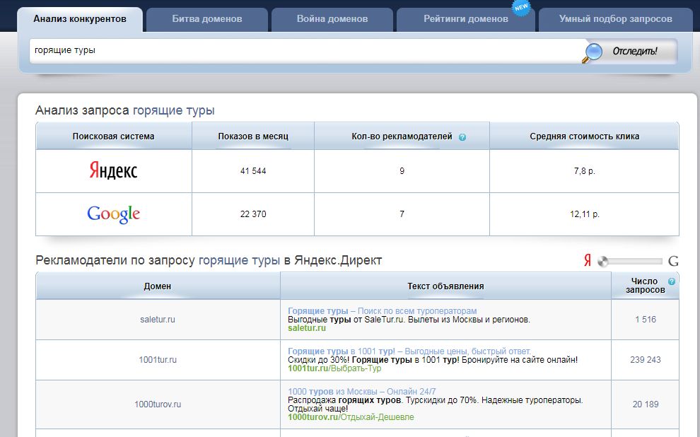Click the Яндекс logo in table
700x437 pixels.
(x=113, y=171)
